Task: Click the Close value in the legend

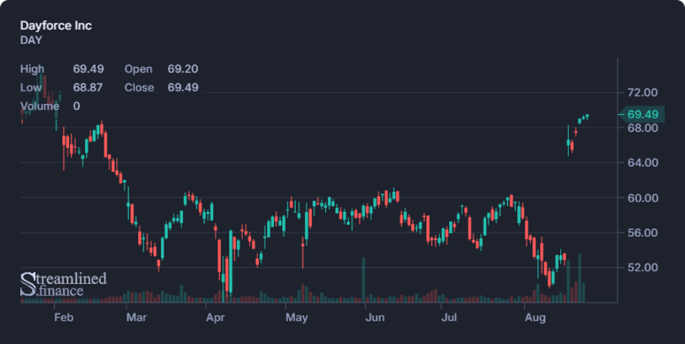Action: [183, 88]
